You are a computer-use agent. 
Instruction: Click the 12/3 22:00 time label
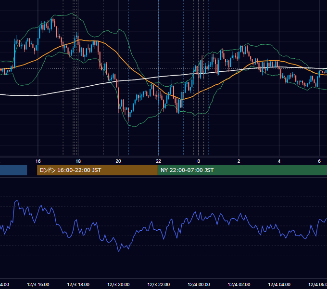tap(159, 284)
